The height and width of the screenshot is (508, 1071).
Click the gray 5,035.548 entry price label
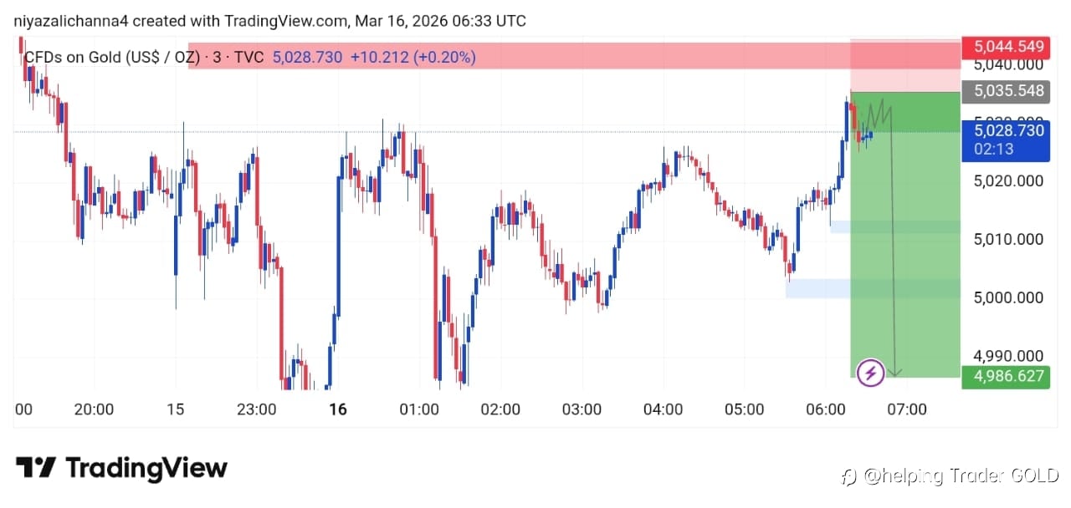1002,91
